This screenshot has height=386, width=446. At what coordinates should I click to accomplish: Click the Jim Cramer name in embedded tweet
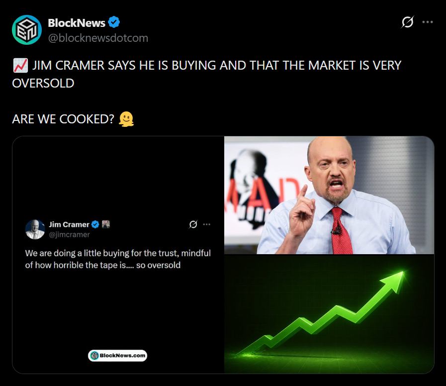click(x=69, y=224)
